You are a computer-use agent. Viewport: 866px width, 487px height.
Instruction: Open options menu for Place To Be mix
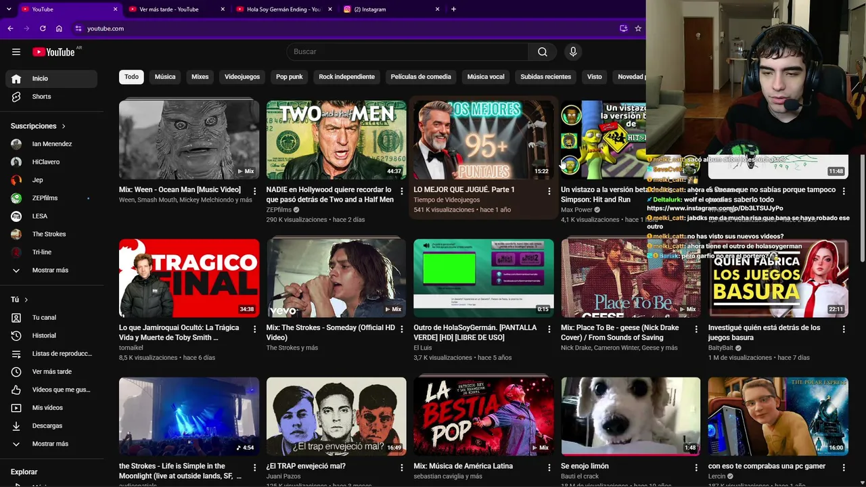[696, 329]
